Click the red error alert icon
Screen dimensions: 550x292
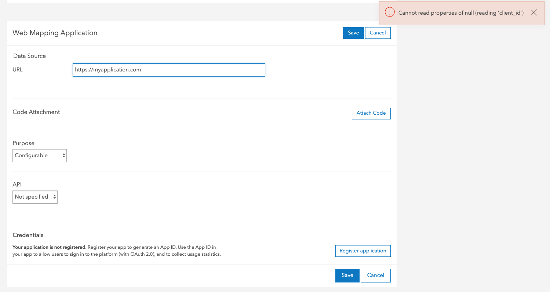point(389,12)
